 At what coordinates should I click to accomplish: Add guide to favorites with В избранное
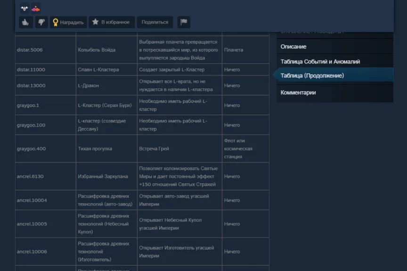pos(112,22)
